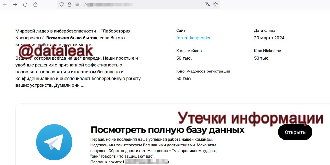Click the Telegram paper plane logo
The height and width of the screenshot is (165, 330).
pos(54,142)
